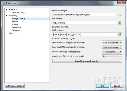Image resolution: width=127 pixels, height=91 pixels.
Task: Cancel the Preferences dialog
Action: pos(117,86)
